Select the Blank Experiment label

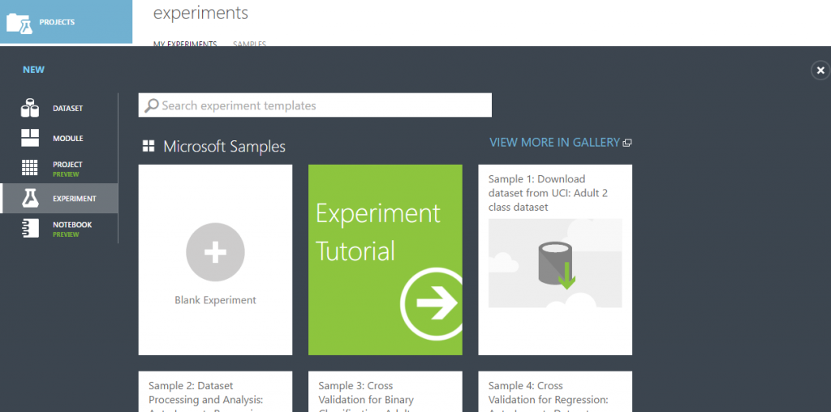215,300
